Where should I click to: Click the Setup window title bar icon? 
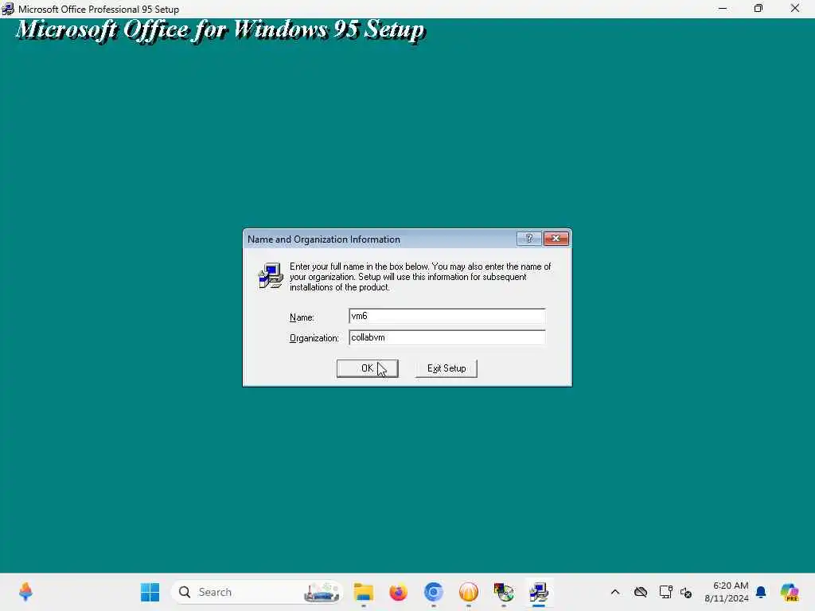[8, 8]
